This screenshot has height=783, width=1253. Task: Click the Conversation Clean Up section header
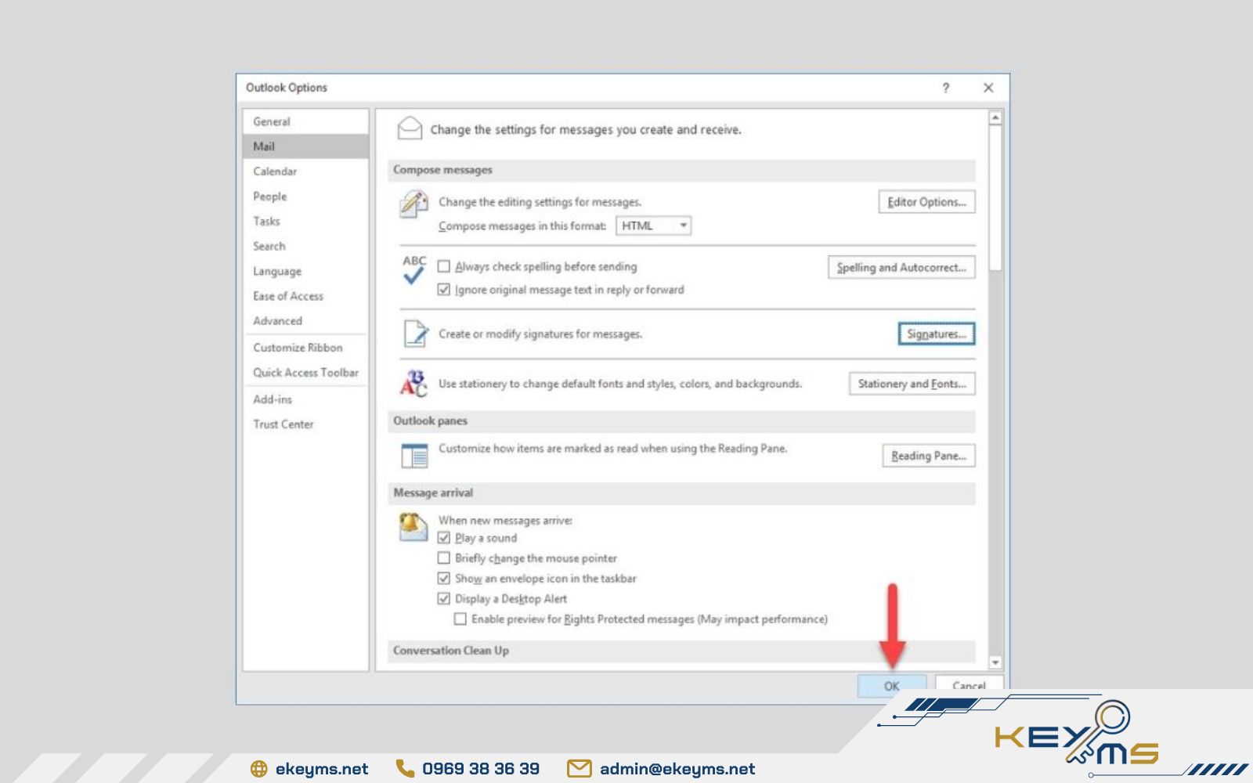681,651
